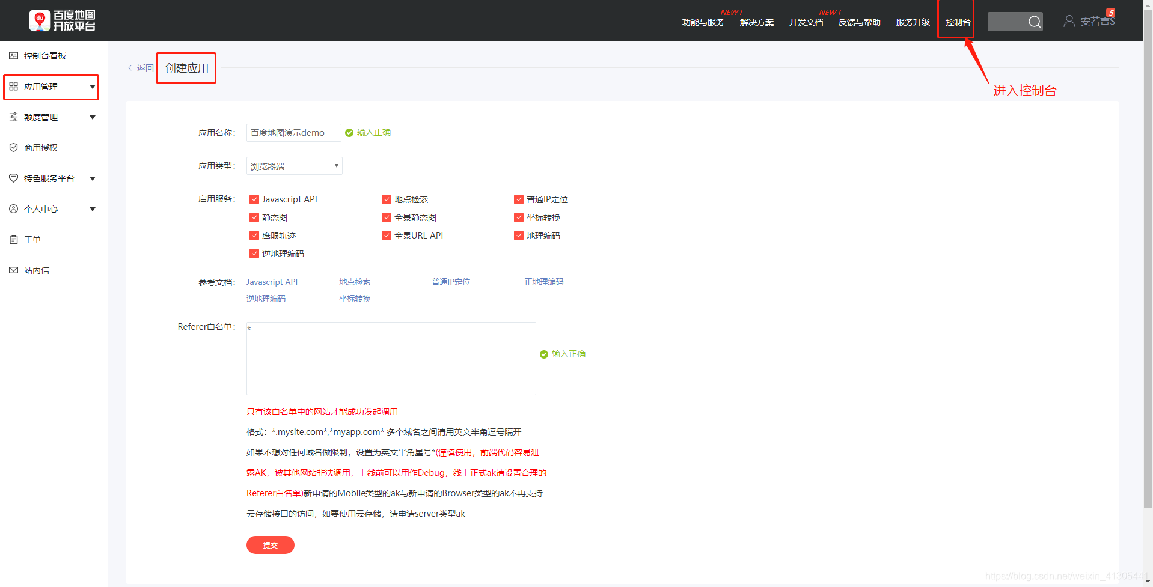Click the 个人中心 person icon
The image size is (1153, 587).
tap(13, 208)
